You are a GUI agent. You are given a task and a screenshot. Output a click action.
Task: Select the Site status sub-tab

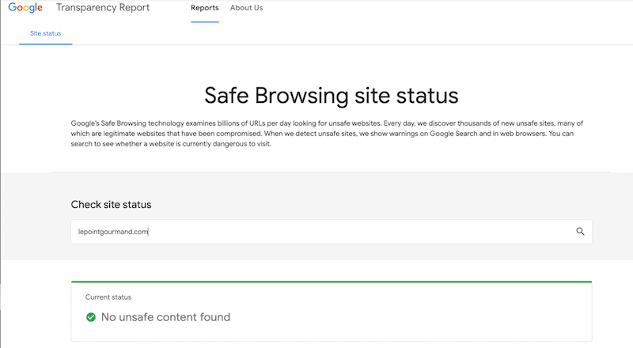tap(45, 34)
